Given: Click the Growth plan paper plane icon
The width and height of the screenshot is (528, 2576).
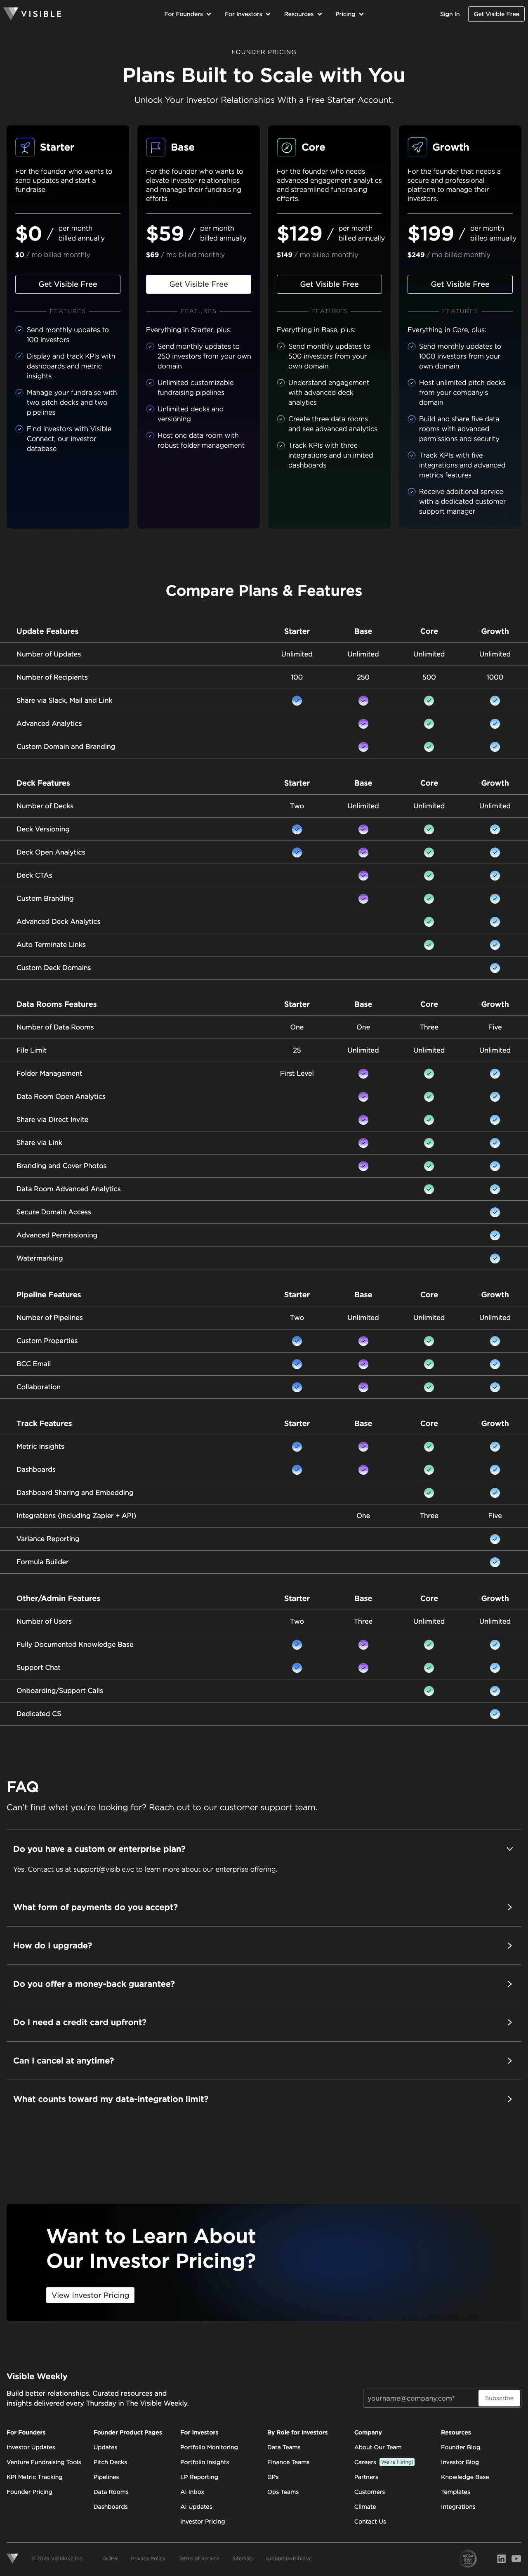Looking at the screenshot, I should click(417, 147).
